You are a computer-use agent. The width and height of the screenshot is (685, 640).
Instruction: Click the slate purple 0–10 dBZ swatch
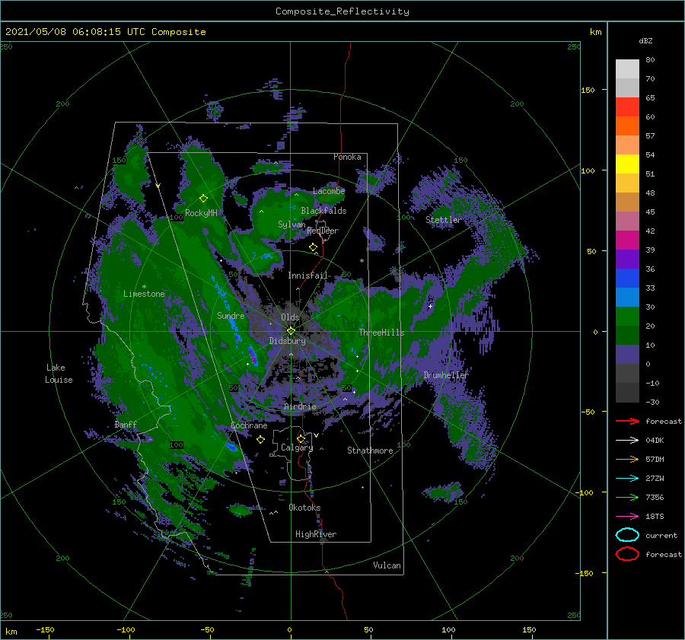pos(627,355)
